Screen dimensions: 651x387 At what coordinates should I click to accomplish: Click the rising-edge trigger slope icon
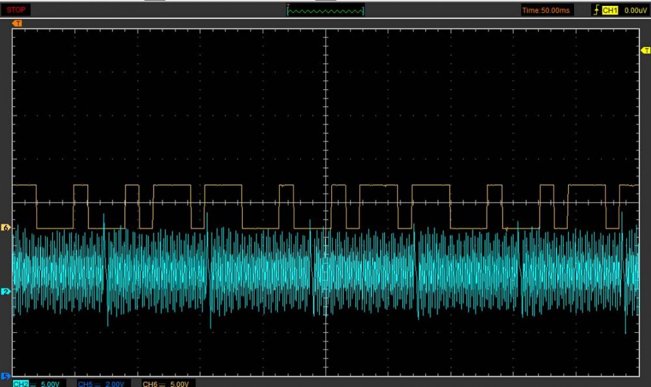(x=596, y=10)
